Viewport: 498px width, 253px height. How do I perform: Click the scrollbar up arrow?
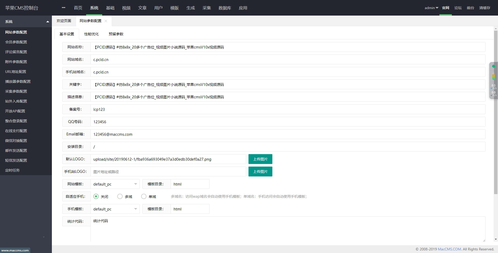[496, 29]
